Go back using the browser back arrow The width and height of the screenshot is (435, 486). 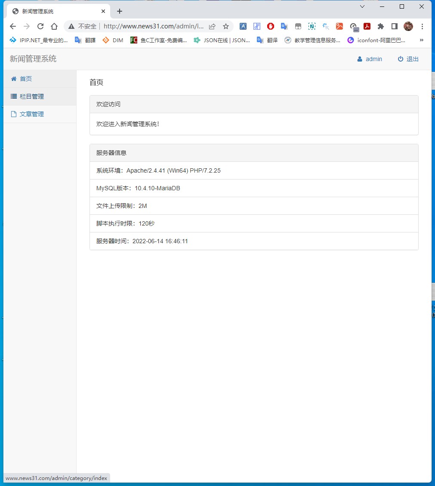tap(13, 26)
